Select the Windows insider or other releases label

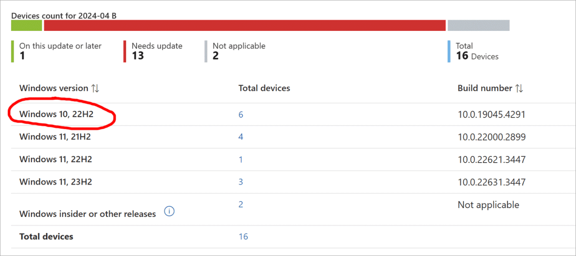click(88, 214)
